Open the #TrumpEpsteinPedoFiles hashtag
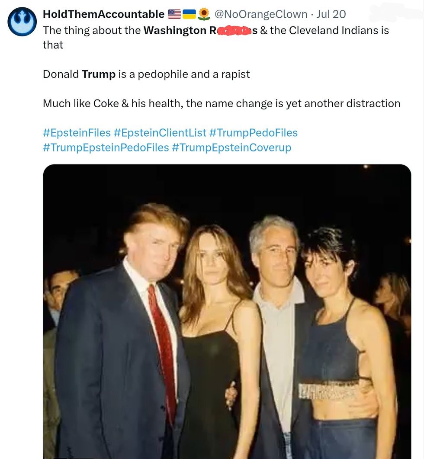The width and height of the screenshot is (424, 459). pos(106,148)
